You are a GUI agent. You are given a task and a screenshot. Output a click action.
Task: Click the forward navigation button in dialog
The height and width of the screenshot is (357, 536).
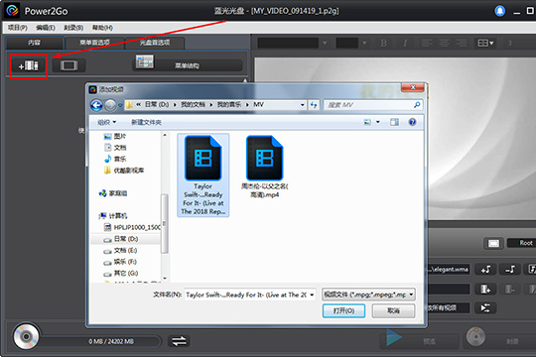pyautogui.click(x=110, y=105)
